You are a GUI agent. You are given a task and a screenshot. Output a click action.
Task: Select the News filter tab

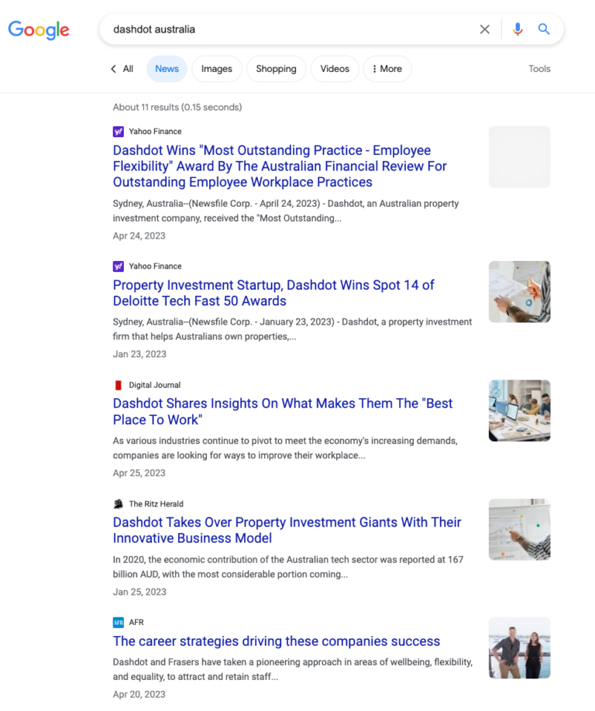tap(167, 69)
